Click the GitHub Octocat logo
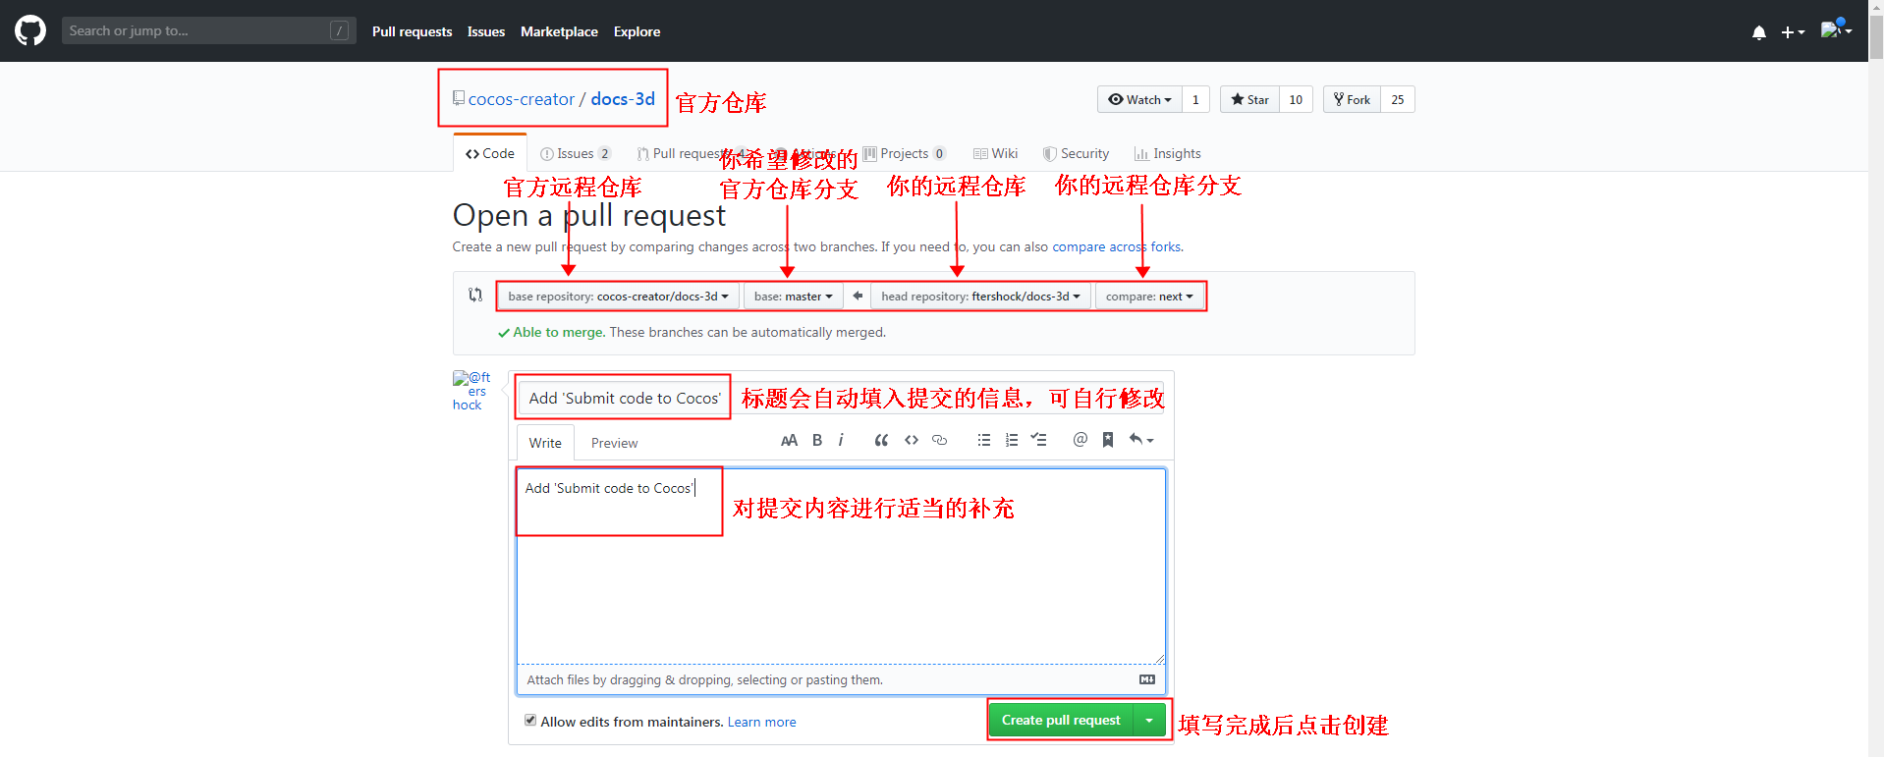Image resolution: width=1884 pixels, height=757 pixels. [30, 30]
